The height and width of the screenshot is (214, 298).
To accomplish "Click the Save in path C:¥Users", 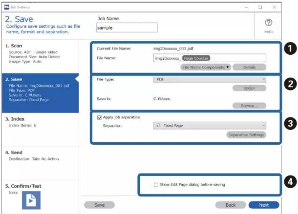I will (x=162, y=99).
